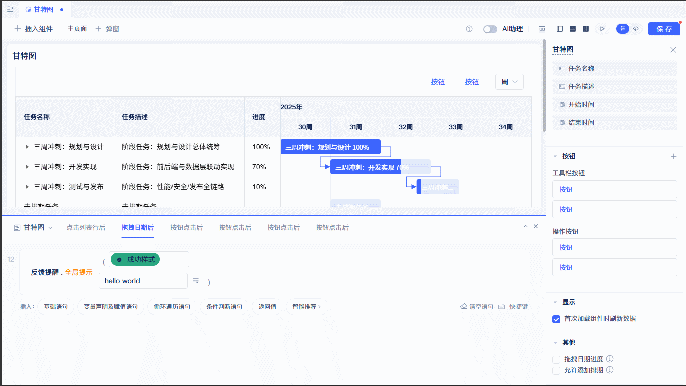Expand the 三周冲刺：开发实现 row

27,167
